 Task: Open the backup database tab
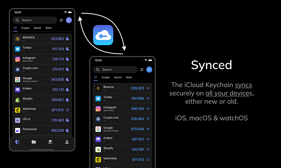point(50,142)
